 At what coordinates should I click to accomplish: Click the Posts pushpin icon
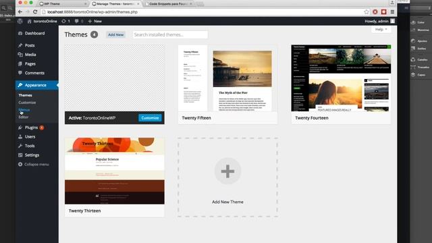[20, 45]
